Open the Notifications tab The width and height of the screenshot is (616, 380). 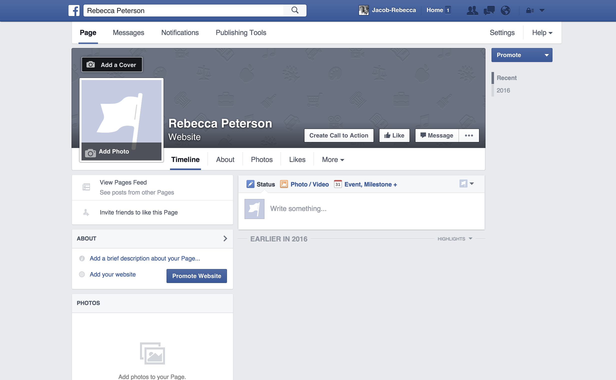pyautogui.click(x=180, y=33)
